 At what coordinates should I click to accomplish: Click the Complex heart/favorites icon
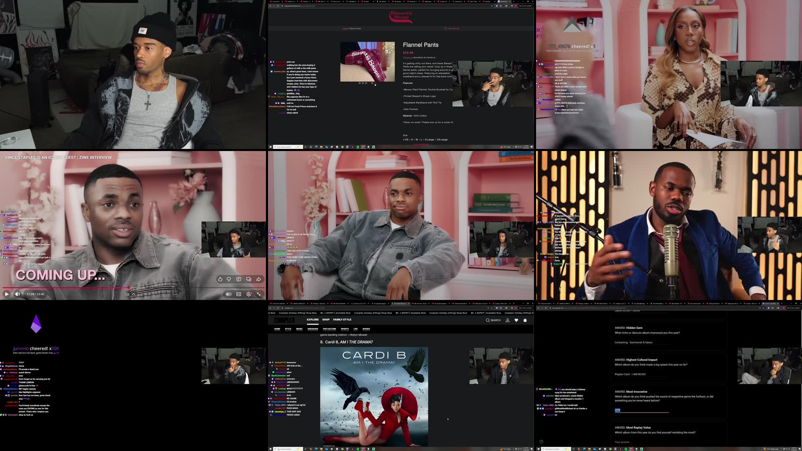pos(516,320)
